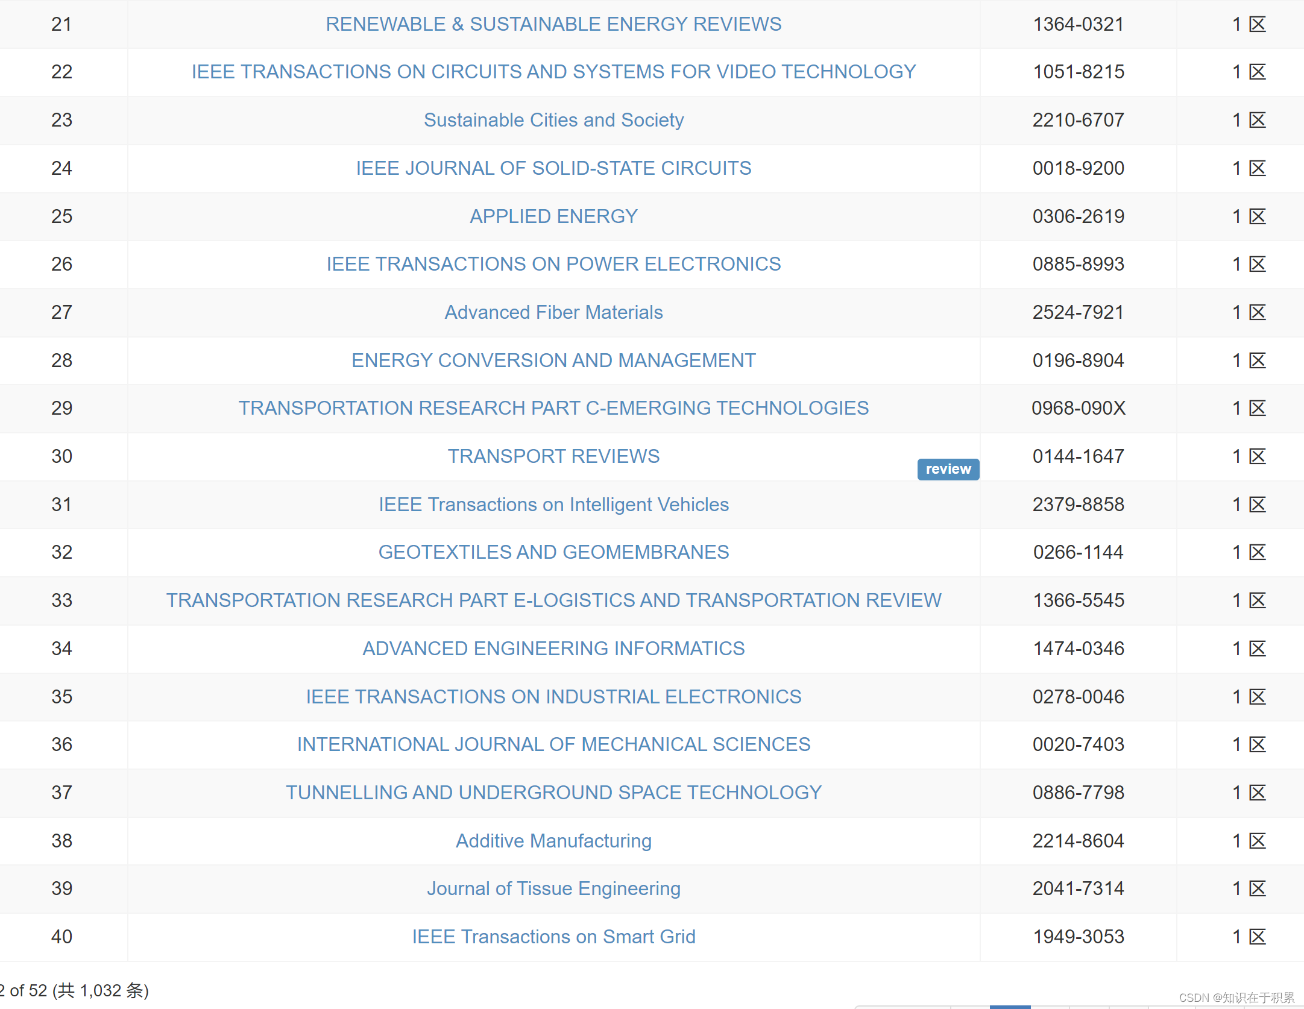
Task: Open IEEE Transactions on Circuits and Systems for Video Technology
Action: pos(553,72)
